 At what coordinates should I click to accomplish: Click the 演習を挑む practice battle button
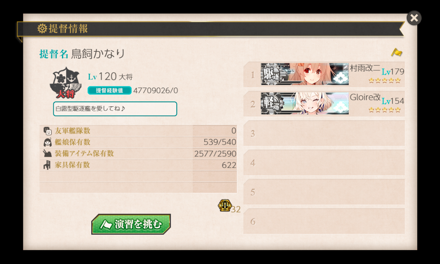(131, 224)
